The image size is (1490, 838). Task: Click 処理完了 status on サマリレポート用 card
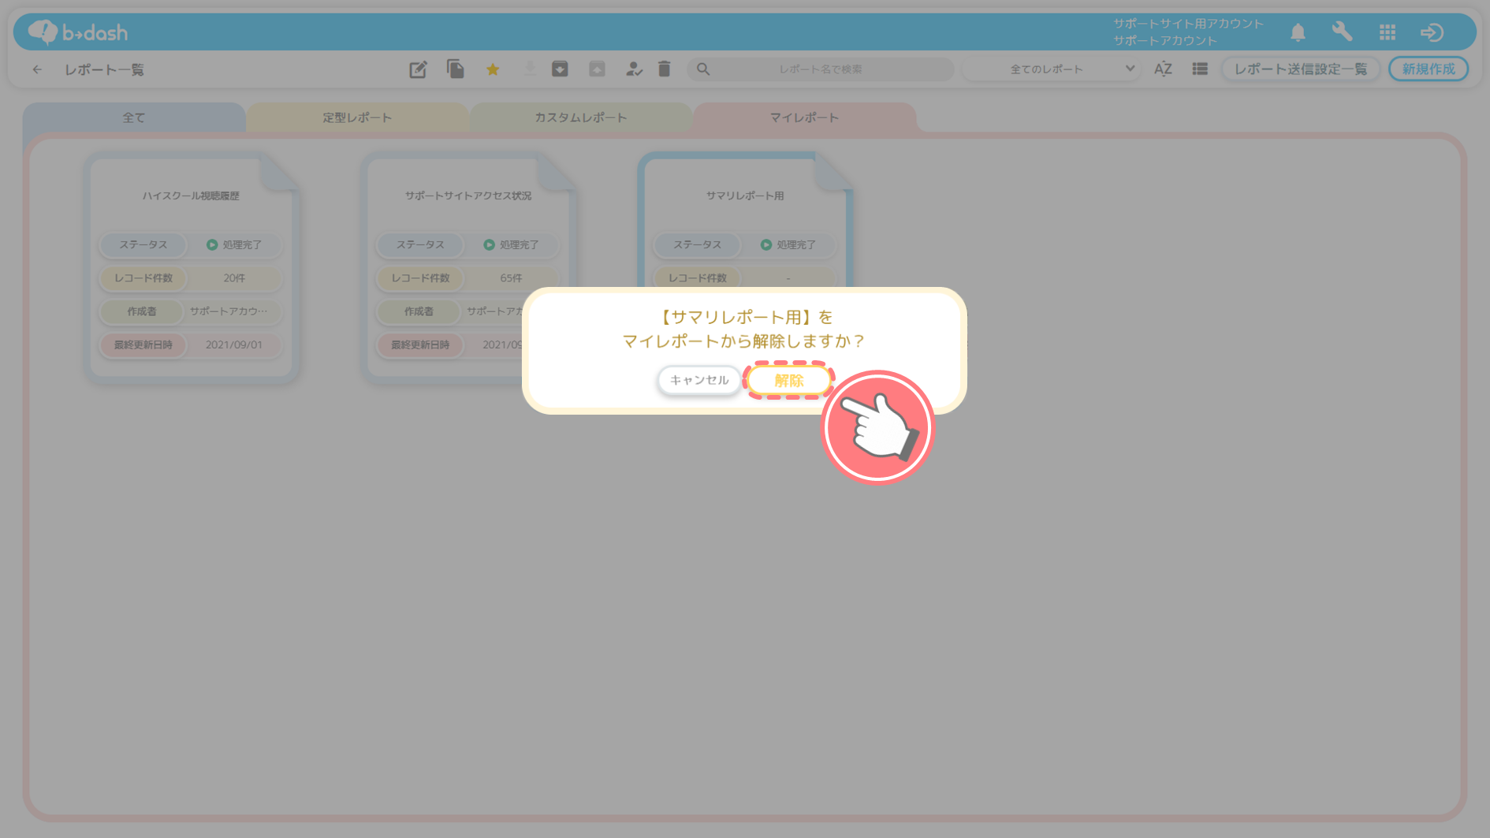coord(788,245)
